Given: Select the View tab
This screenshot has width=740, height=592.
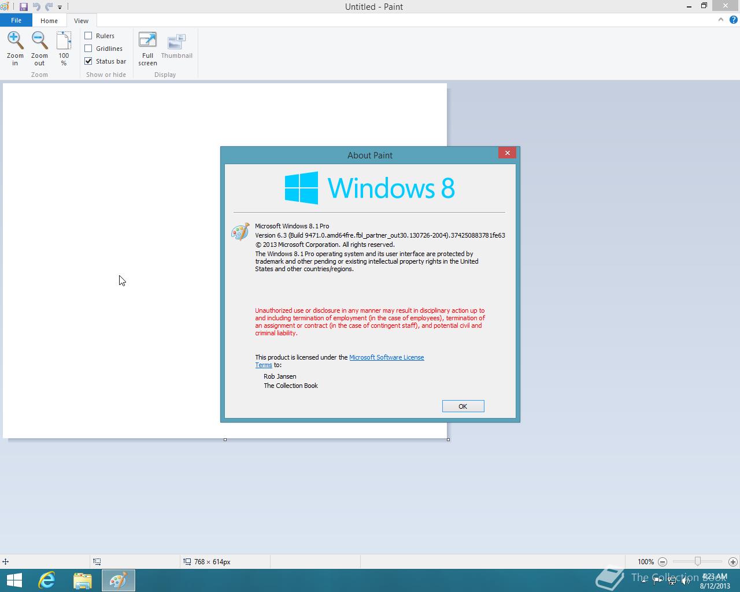Looking at the screenshot, I should [81, 21].
